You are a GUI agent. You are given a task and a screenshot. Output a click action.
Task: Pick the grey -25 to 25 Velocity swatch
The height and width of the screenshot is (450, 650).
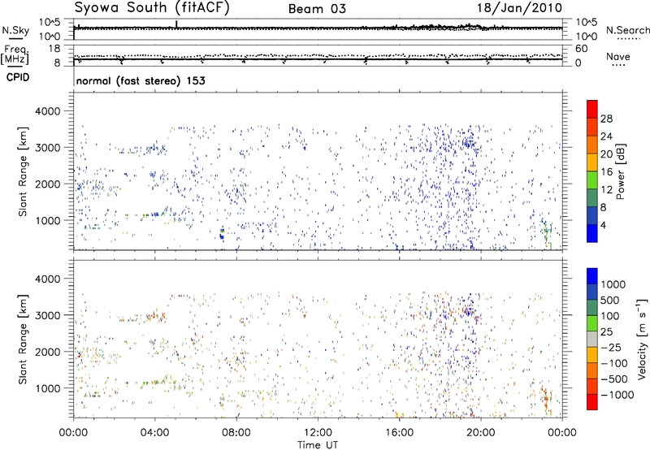[x=592, y=340]
